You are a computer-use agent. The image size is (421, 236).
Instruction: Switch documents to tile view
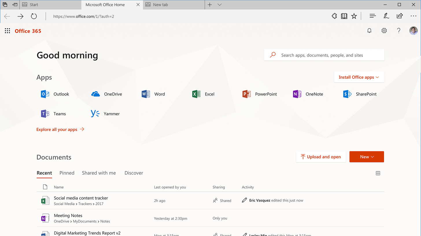[378, 173]
